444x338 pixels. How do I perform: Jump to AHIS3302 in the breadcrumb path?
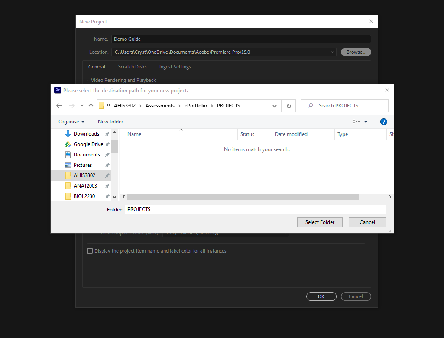[x=125, y=106]
